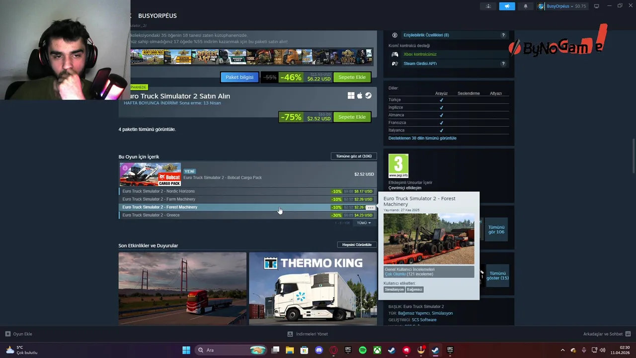Select Euro Truck Simulator 2 - Forest Machinery row
The image size is (636, 358).
(247, 207)
